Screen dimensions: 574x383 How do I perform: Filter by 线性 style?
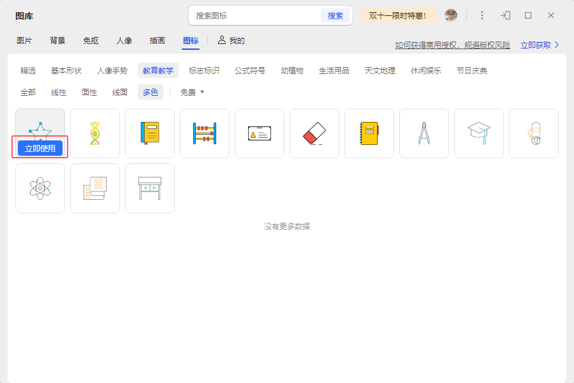(x=59, y=93)
